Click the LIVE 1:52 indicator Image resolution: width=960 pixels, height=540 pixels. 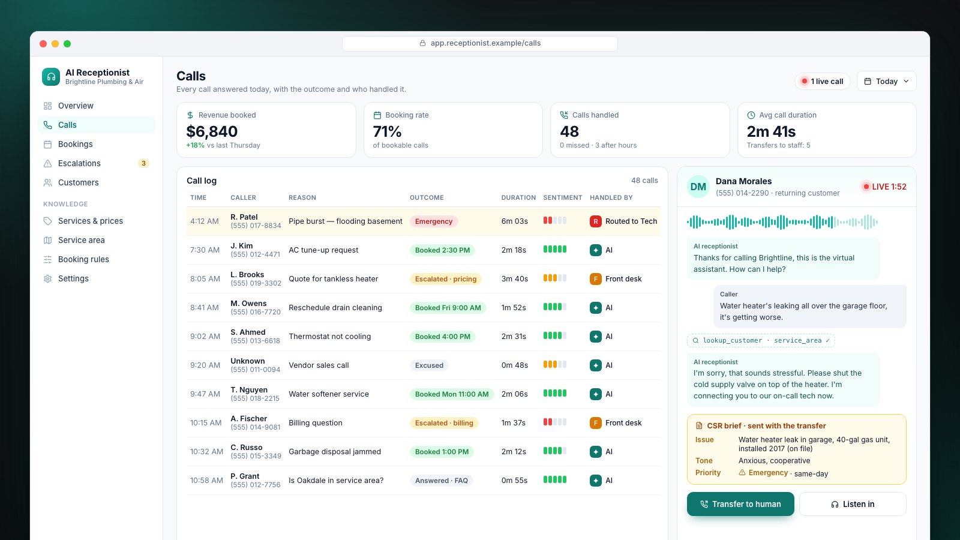(883, 187)
